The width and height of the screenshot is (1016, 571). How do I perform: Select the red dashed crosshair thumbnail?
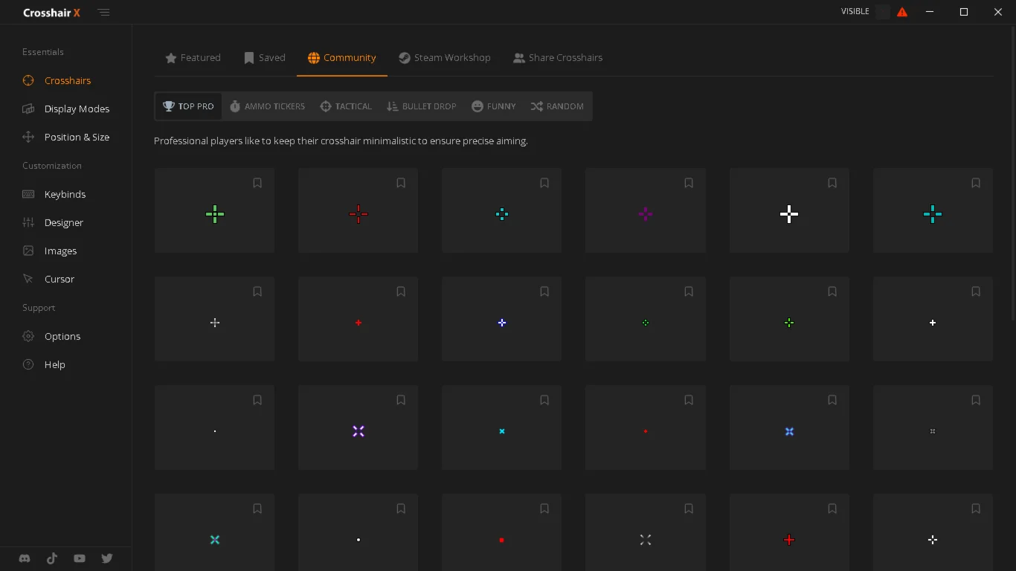(359, 214)
